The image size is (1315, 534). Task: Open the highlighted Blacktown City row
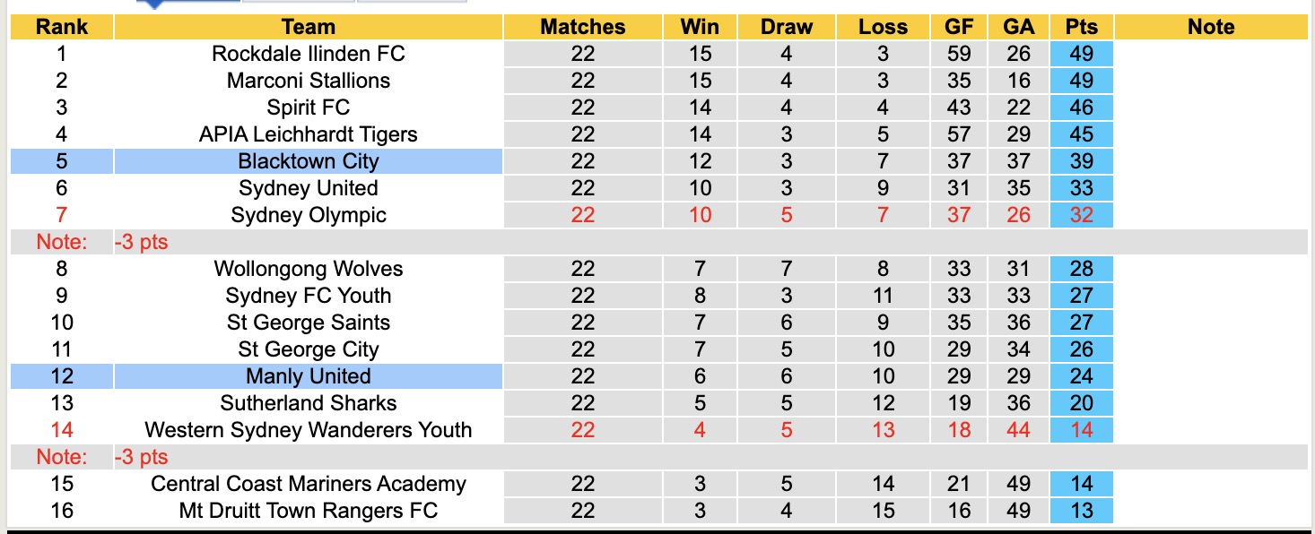308,161
